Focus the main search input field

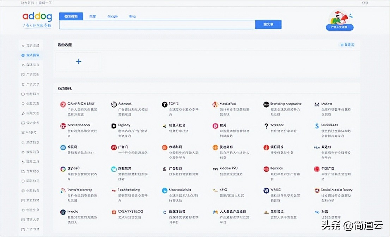157,24
